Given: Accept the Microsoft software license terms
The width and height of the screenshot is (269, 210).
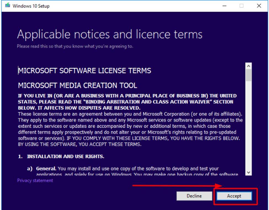Looking at the screenshot, I should (234, 196).
